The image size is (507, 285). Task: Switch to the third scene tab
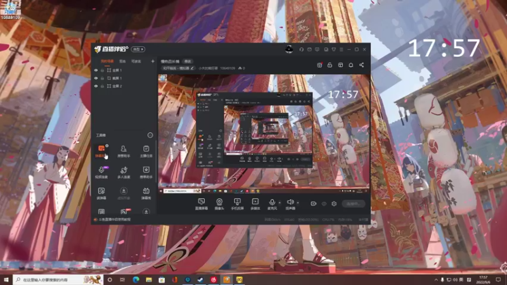pyautogui.click(x=136, y=61)
